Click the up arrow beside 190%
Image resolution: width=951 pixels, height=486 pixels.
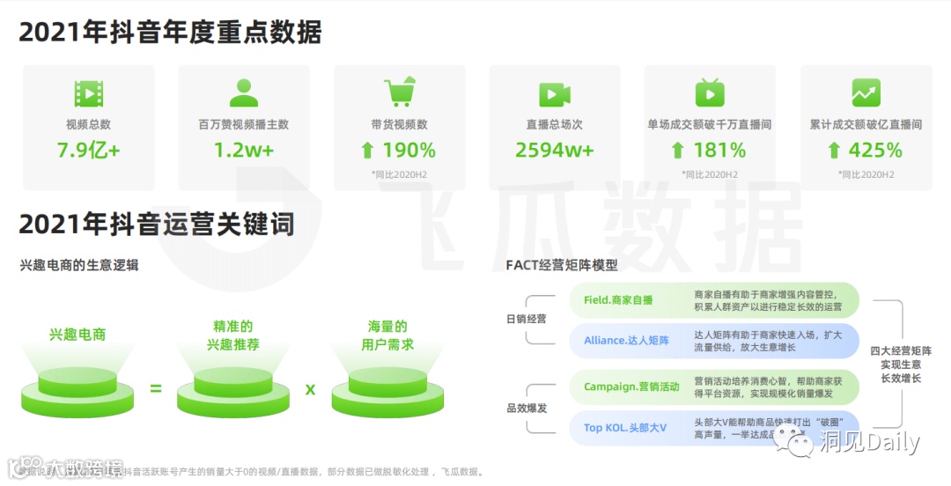367,151
